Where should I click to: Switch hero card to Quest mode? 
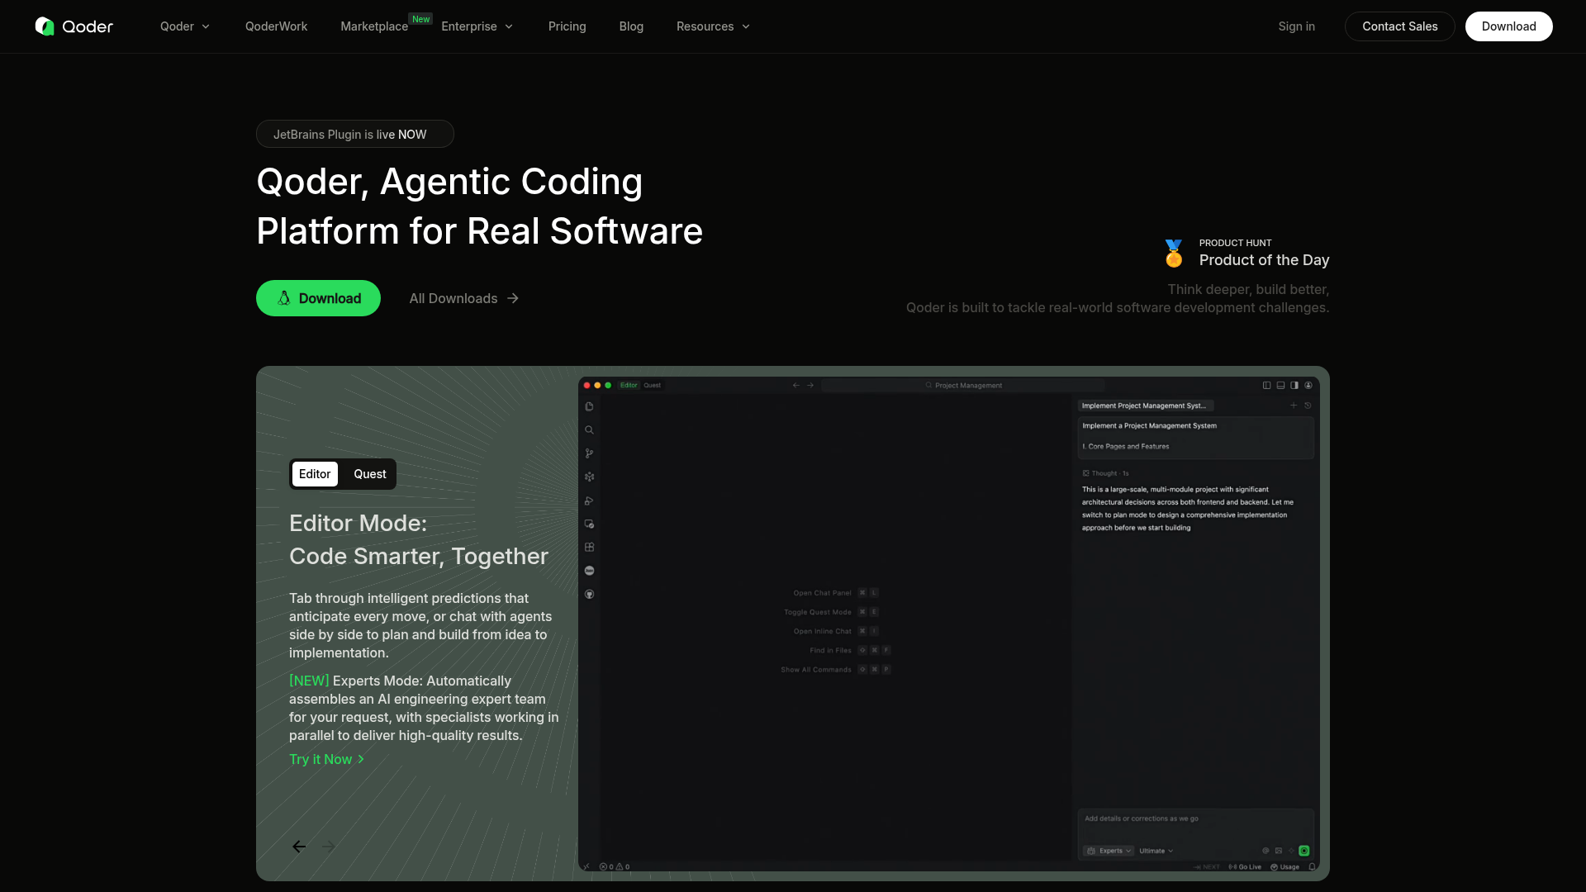coord(370,474)
